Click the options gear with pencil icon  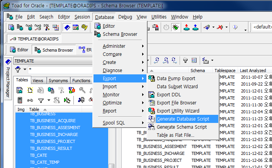85,27
